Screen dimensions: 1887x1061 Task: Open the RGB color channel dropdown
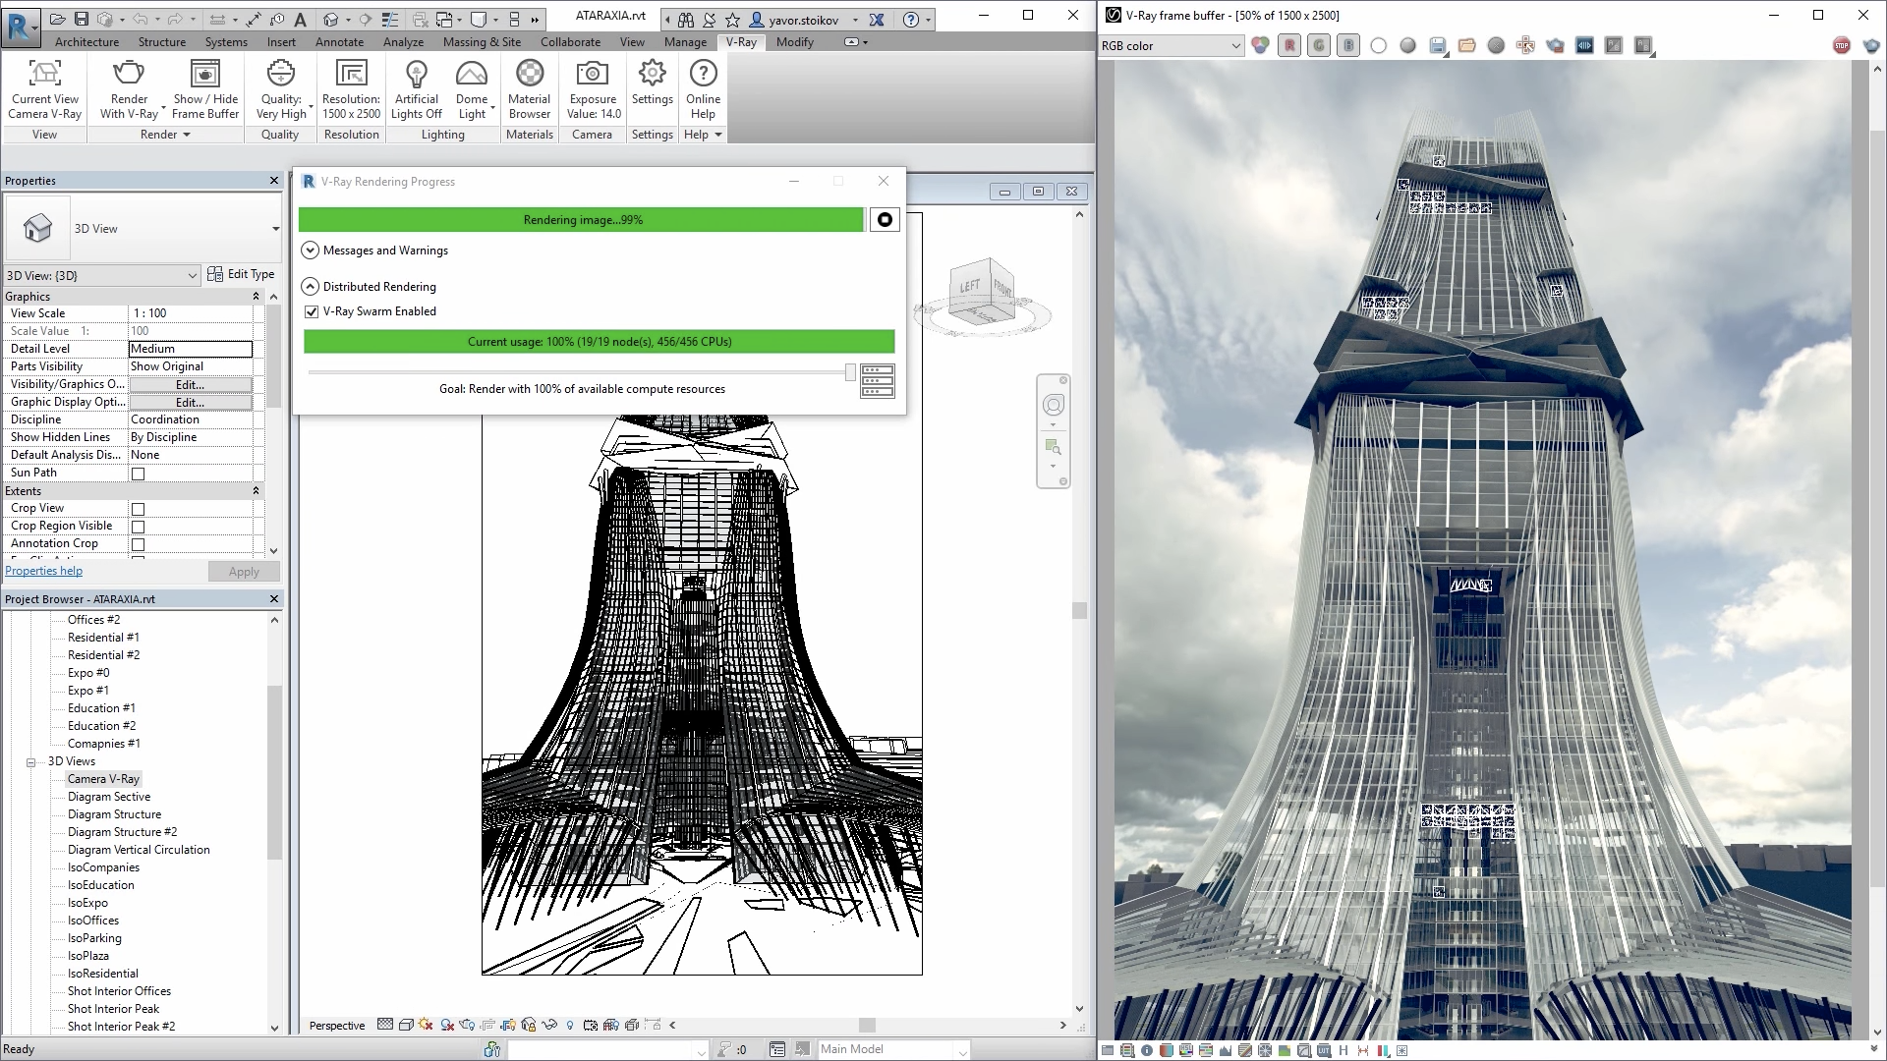[x=1172, y=45]
